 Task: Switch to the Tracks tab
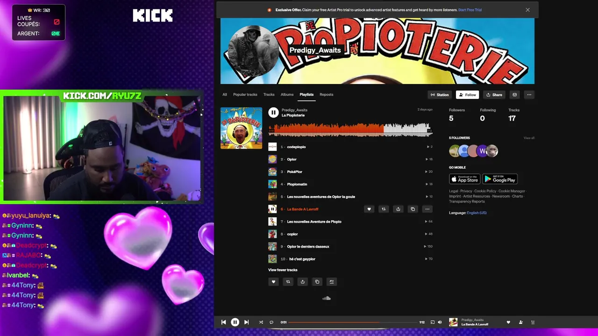(x=269, y=94)
